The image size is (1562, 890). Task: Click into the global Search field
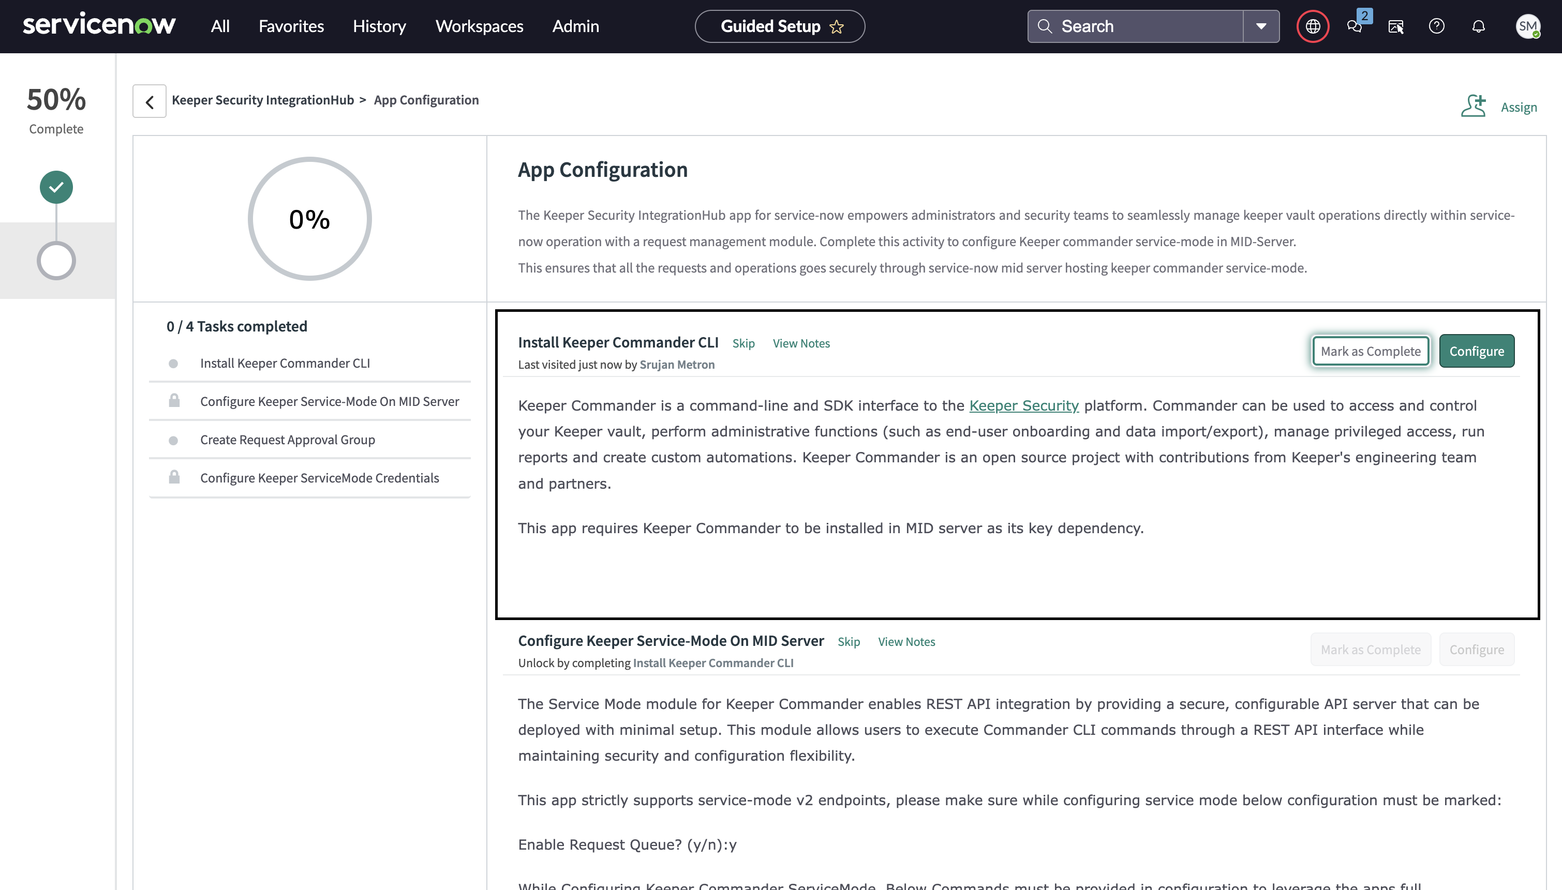1143,26
